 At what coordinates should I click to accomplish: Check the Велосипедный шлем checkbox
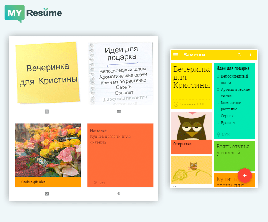[218, 76]
